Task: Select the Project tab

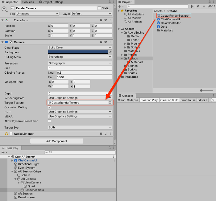Action: click(125, 2)
